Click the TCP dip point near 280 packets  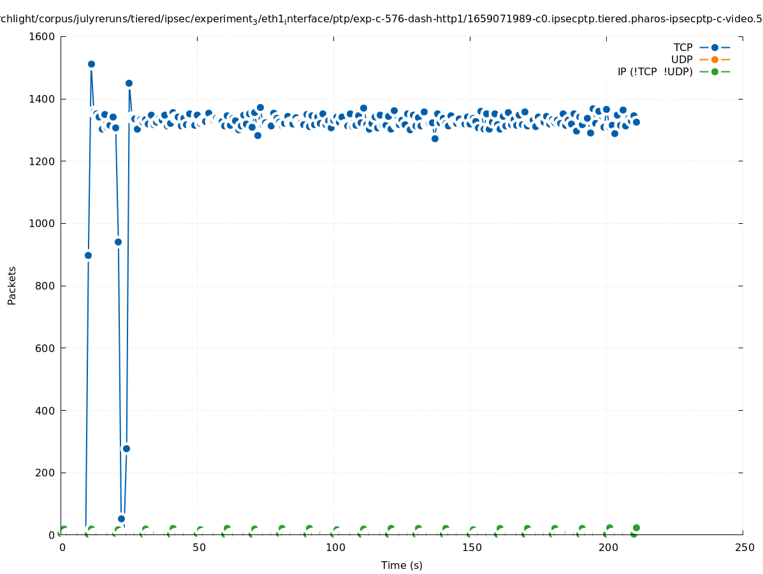coord(126,448)
